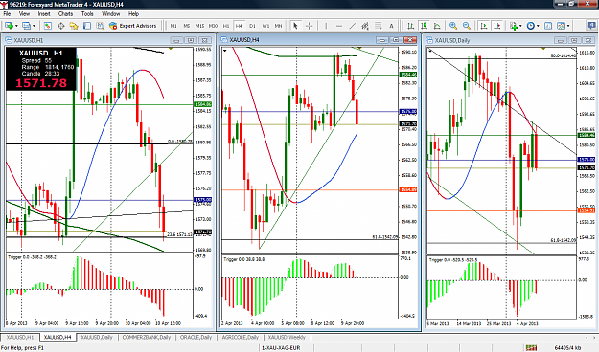Switch chart to Bar Chart mode
Viewport: 599px width, 352px height.
point(410,26)
